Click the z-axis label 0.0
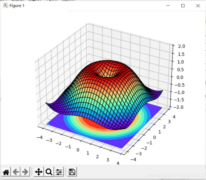Screen dimensions: 206x180 (180, 77)
